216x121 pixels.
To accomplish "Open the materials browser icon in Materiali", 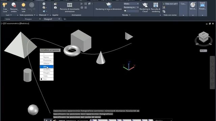I will pos(44,4).
